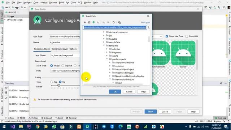Image resolution: width=231 pixels, height=130 pixels.
Task: Open File Explorer from taskbar
Action: point(21,127)
